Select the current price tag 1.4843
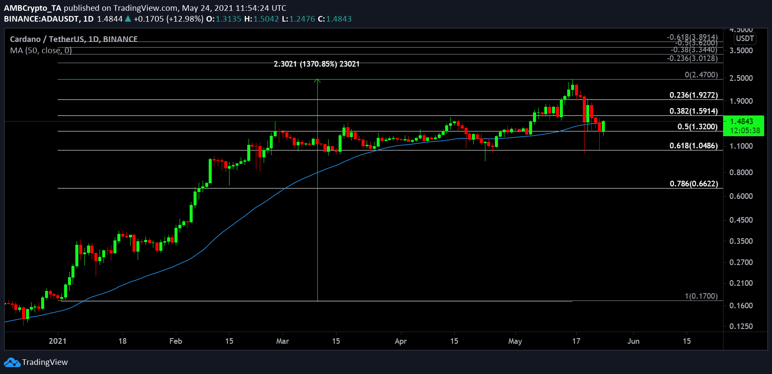The image size is (772, 374). [741, 121]
